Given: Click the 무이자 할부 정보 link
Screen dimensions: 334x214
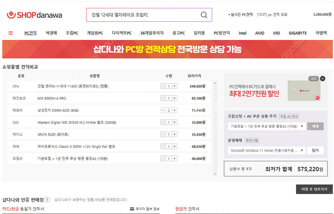Looking at the screenshot, I should click(147, 209).
